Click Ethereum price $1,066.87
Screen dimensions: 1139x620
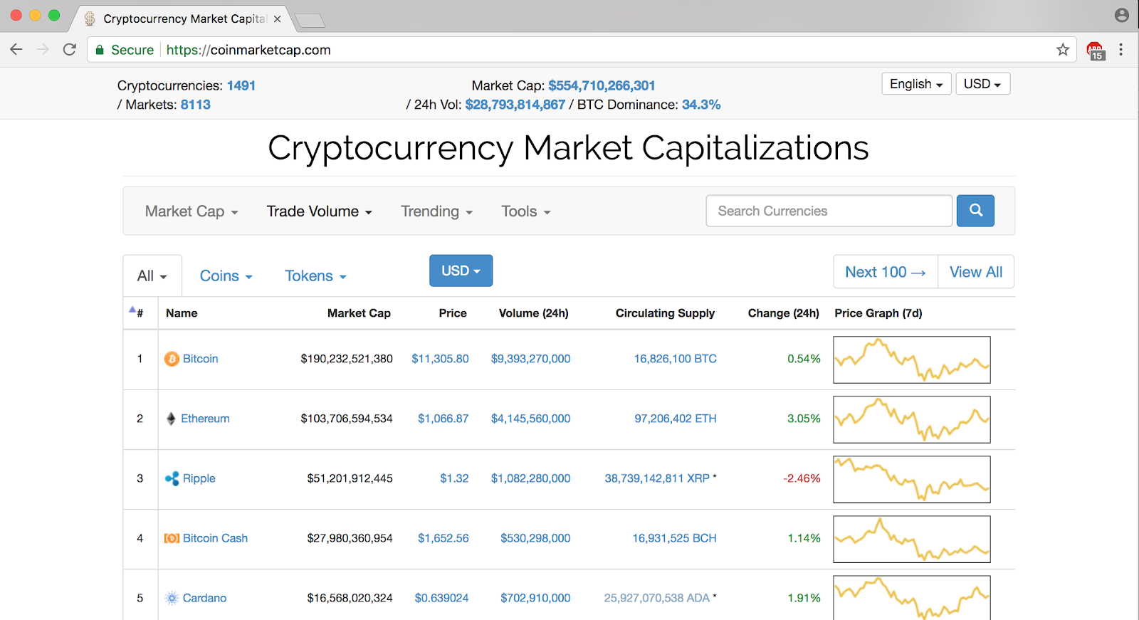[x=443, y=419]
